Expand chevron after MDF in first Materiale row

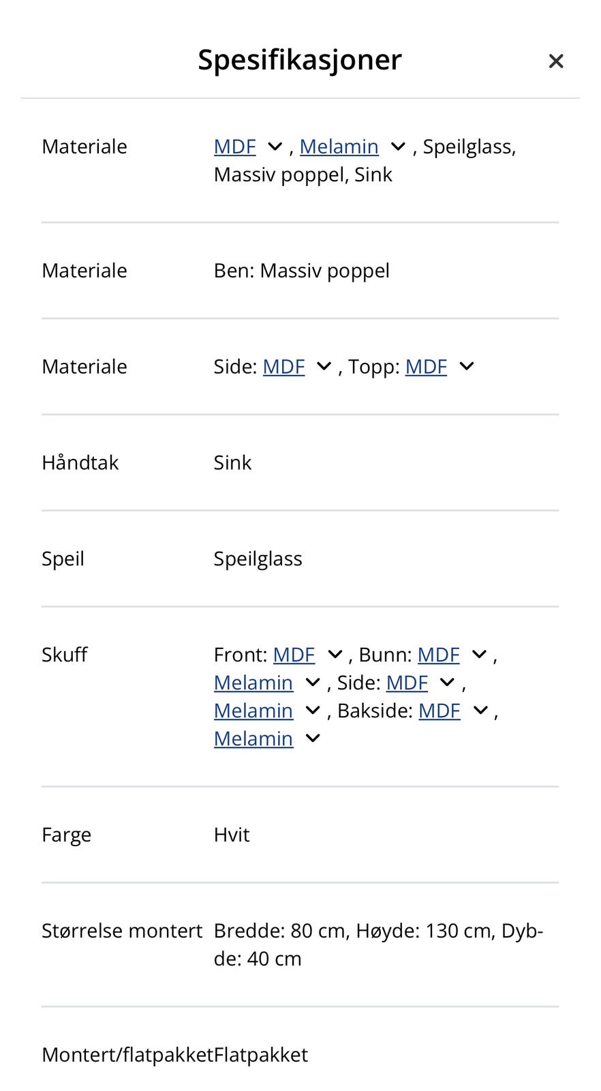pos(275,147)
